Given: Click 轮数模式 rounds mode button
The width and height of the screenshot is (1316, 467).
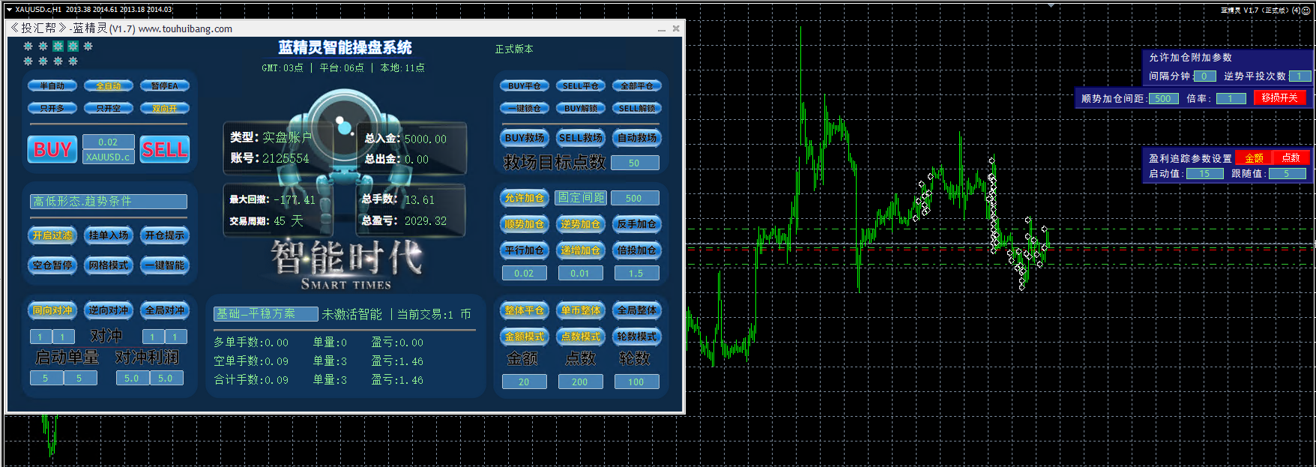Looking at the screenshot, I should 637,337.
